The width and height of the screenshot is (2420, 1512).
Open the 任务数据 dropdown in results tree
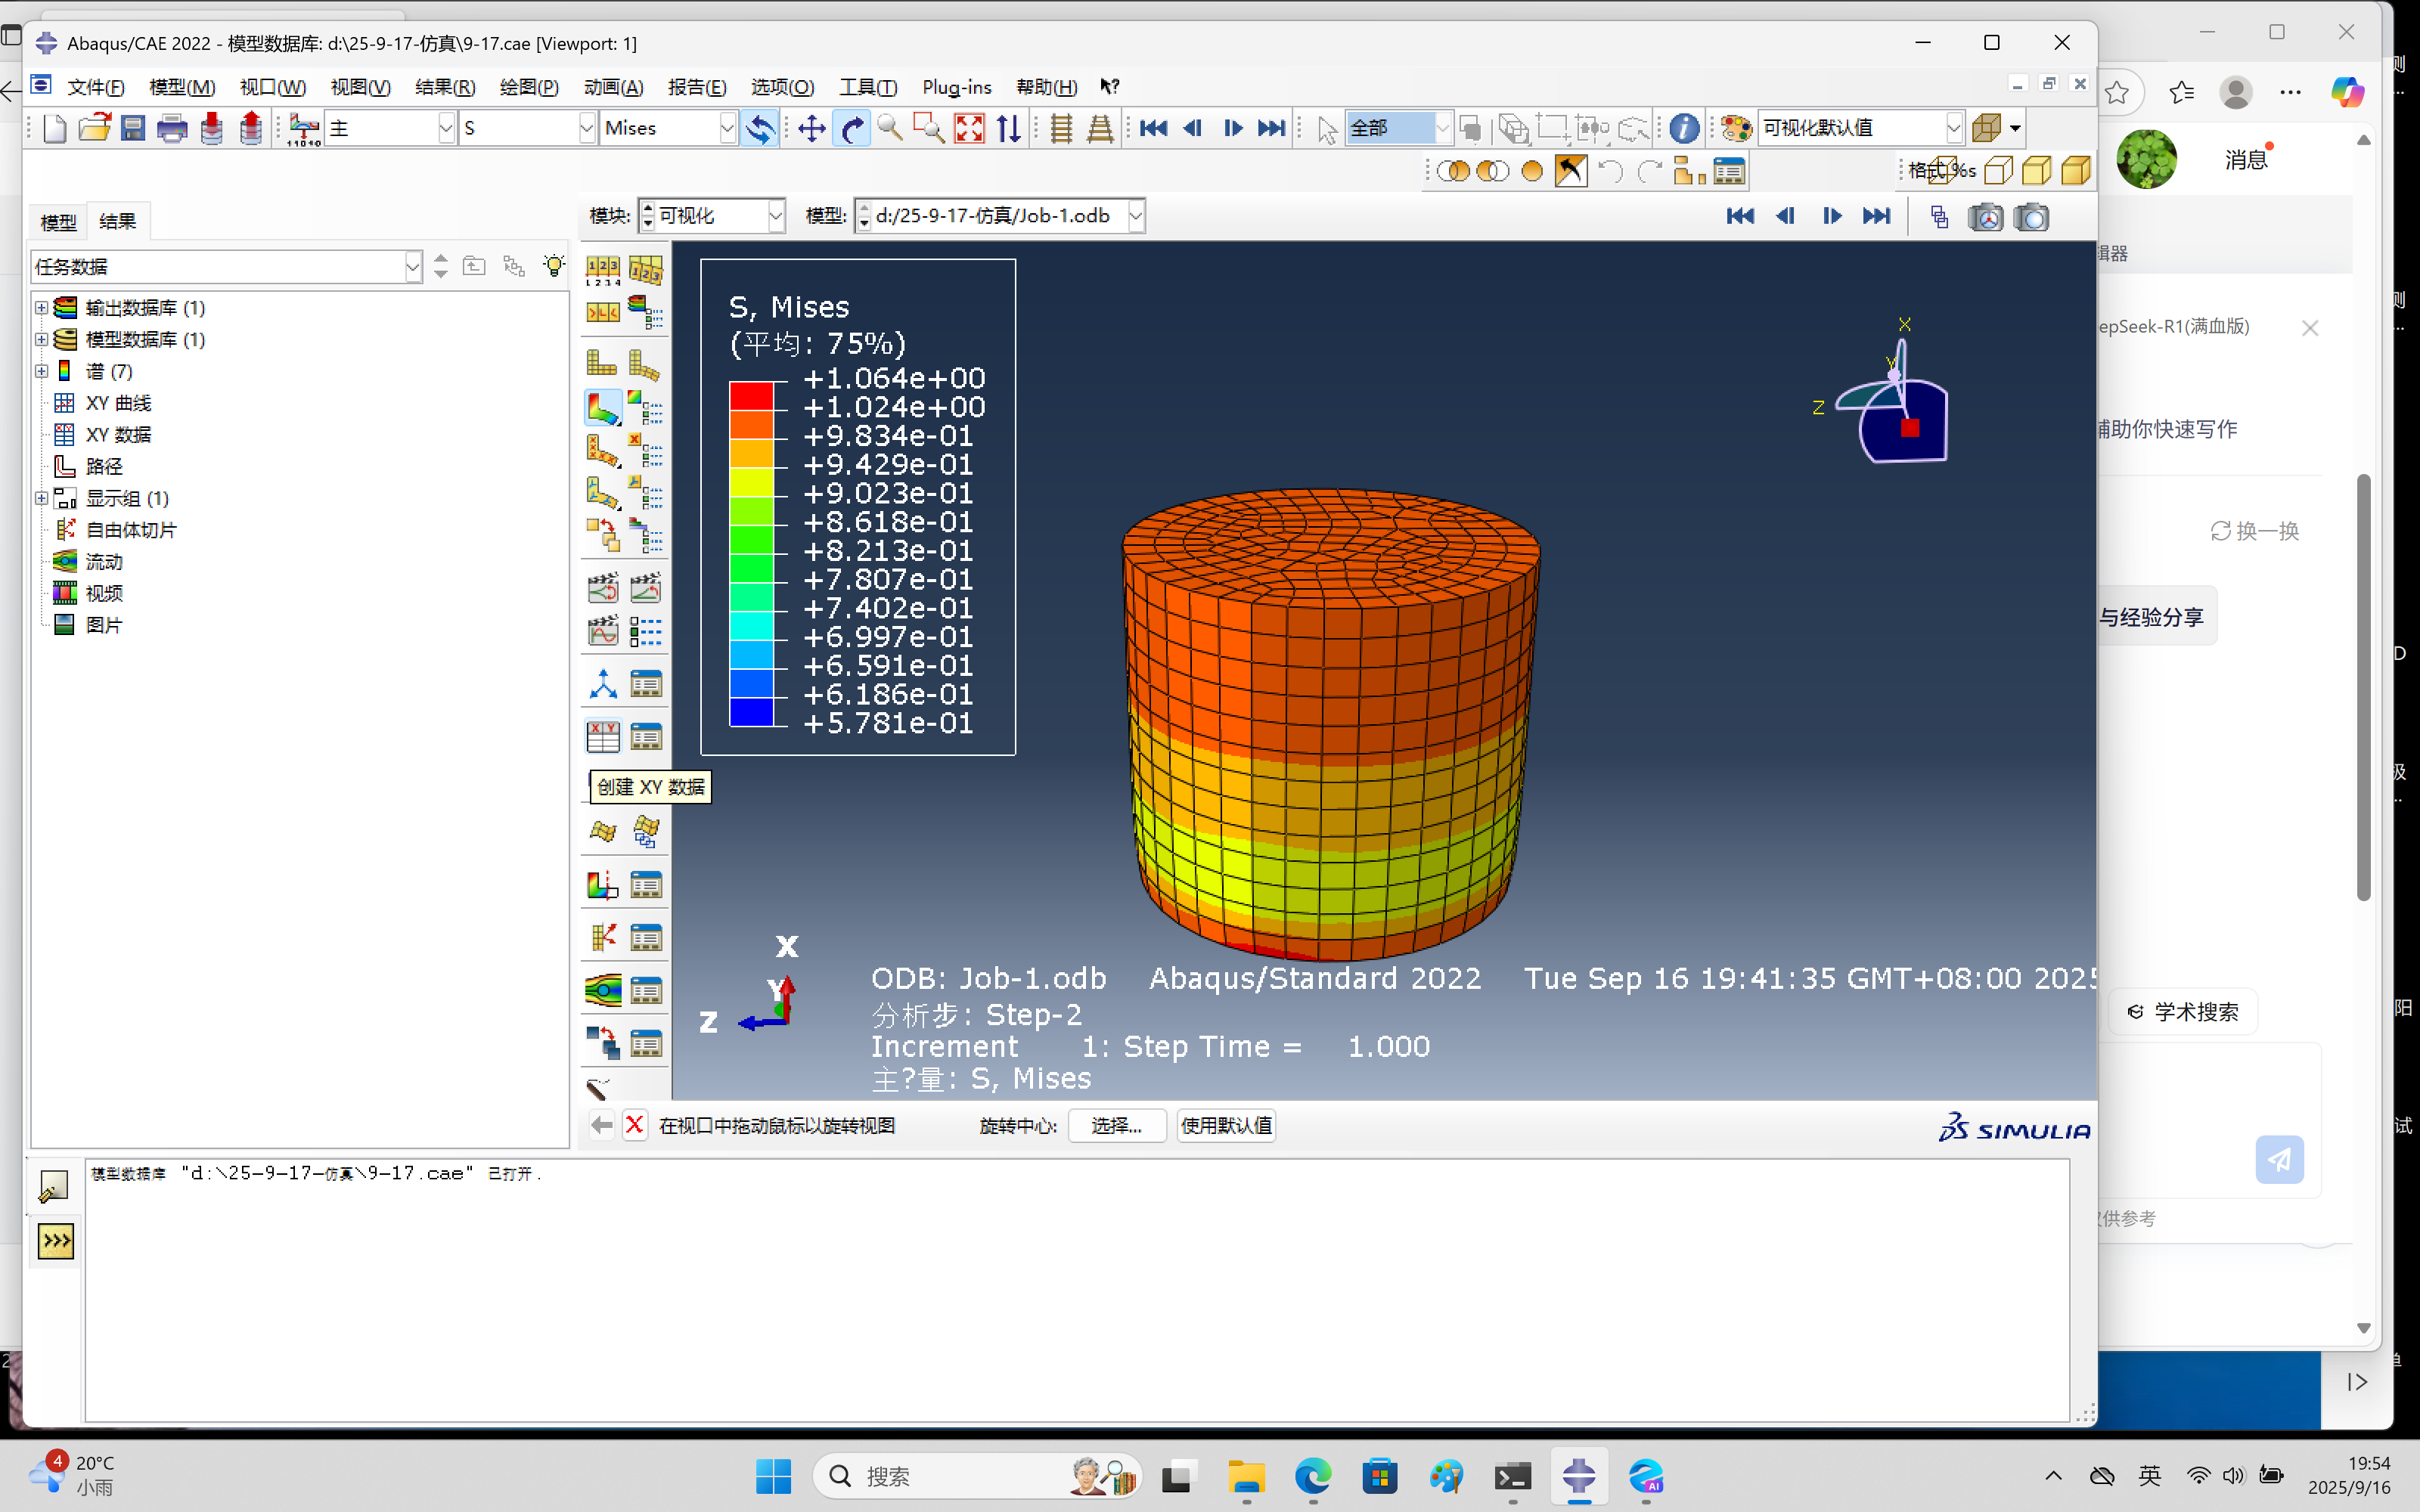[x=412, y=267]
